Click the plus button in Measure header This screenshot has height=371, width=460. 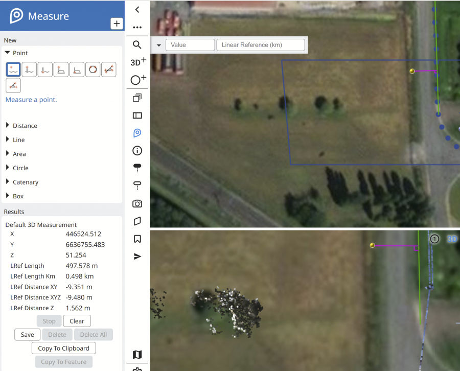117,24
